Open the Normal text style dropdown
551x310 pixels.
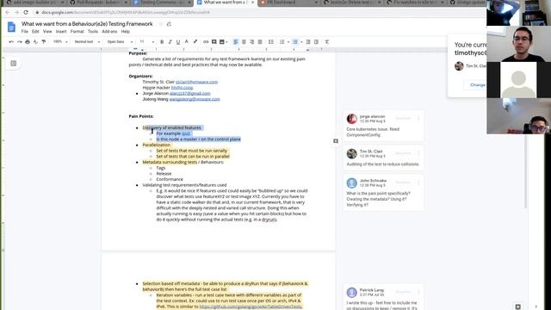click(87, 42)
